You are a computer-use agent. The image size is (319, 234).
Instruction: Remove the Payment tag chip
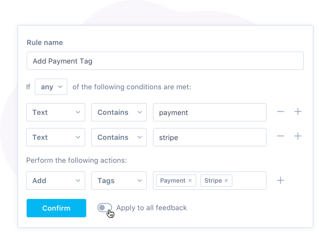(x=190, y=181)
